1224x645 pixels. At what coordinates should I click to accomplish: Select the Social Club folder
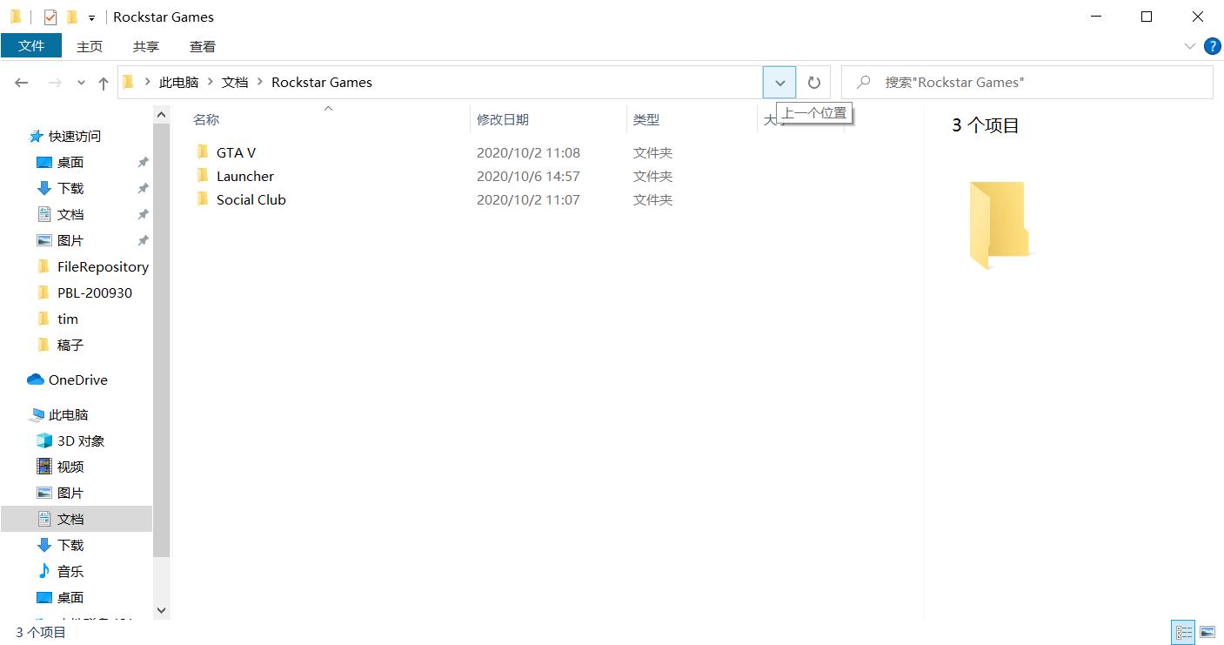tap(251, 199)
